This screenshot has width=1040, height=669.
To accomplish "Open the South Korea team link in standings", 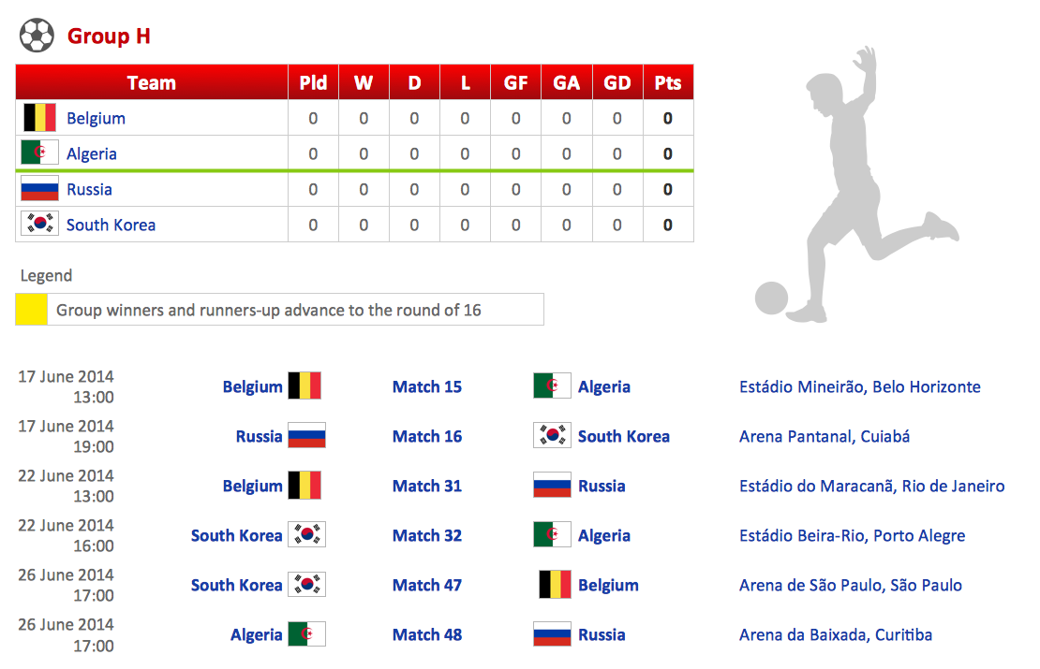I will 111,225.
